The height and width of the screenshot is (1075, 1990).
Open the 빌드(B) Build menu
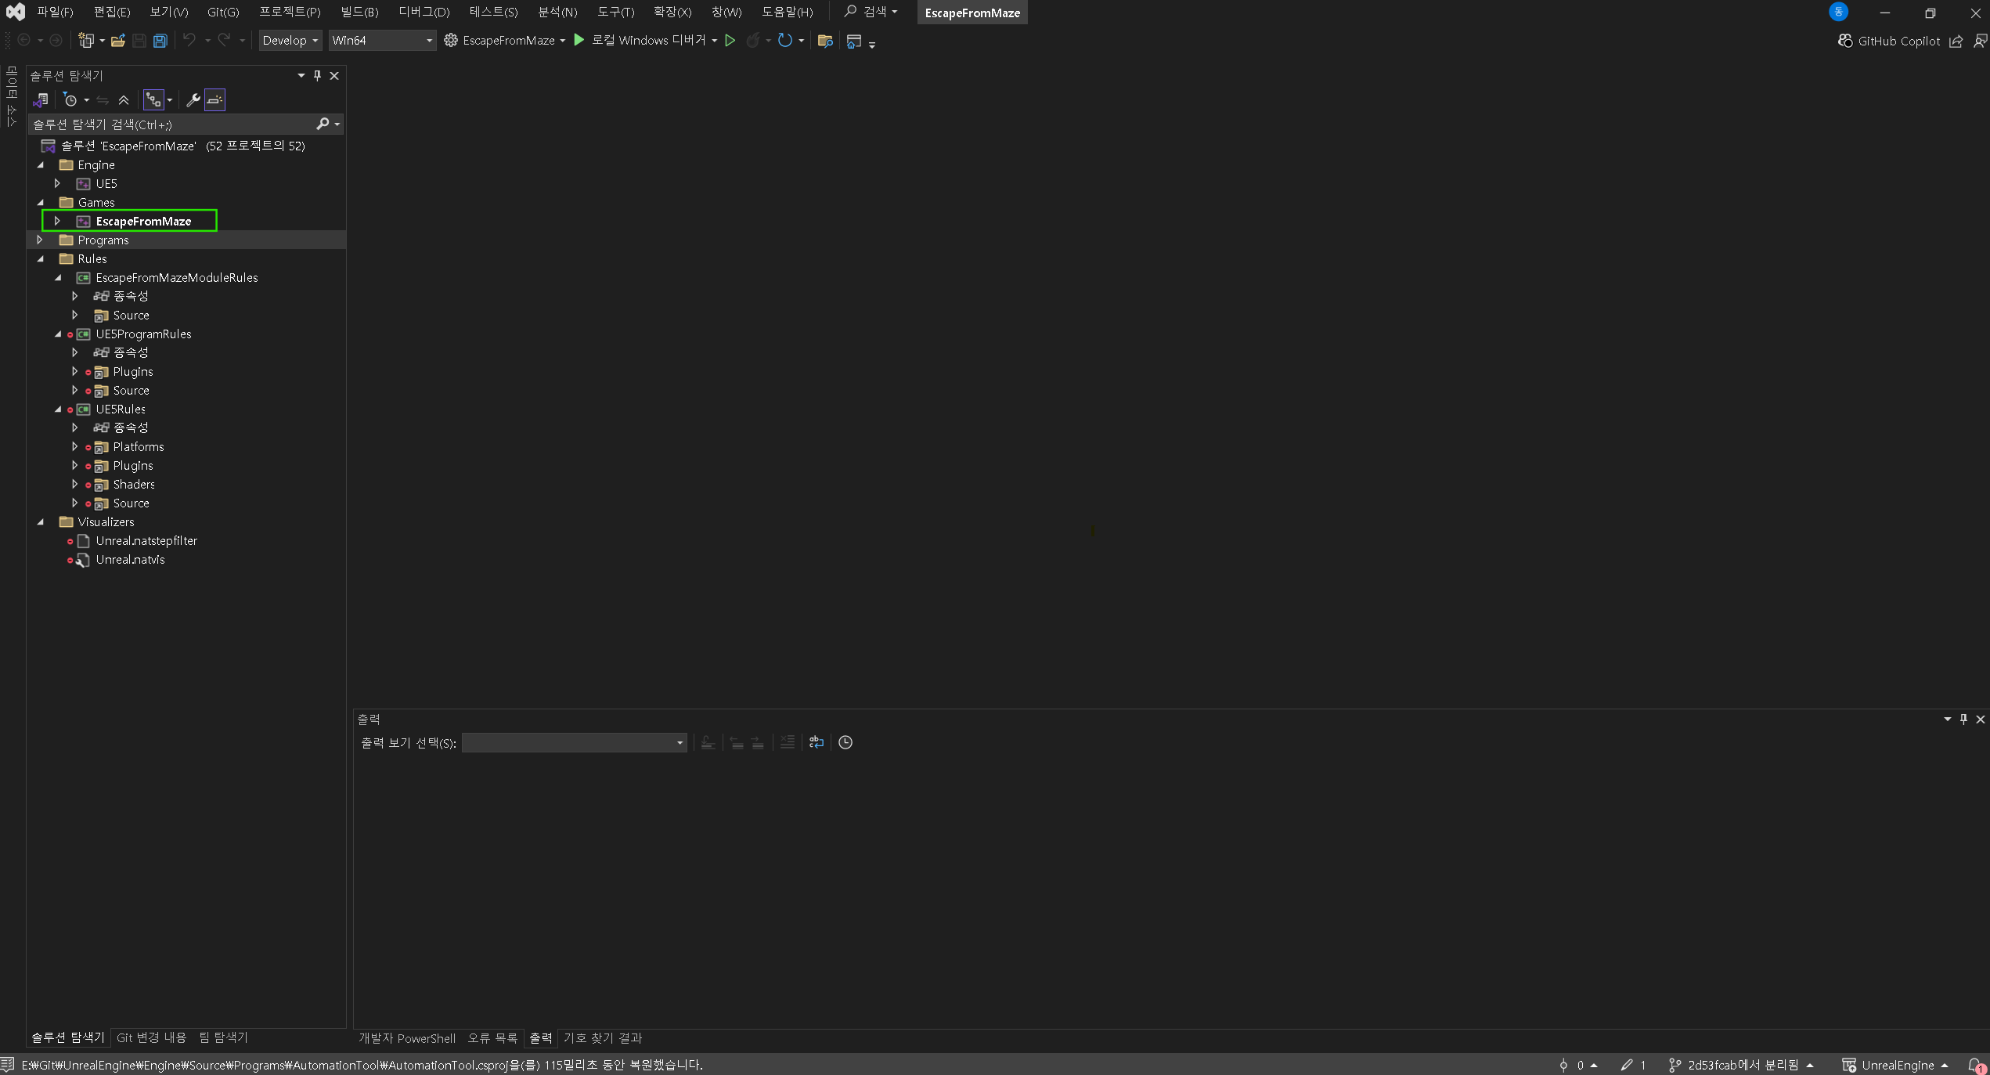[x=359, y=12]
